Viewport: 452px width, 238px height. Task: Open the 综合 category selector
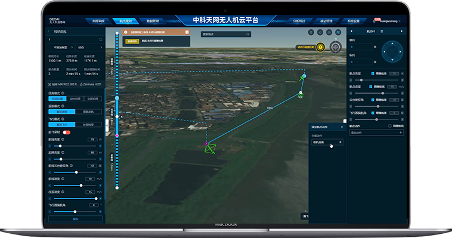[89, 47]
